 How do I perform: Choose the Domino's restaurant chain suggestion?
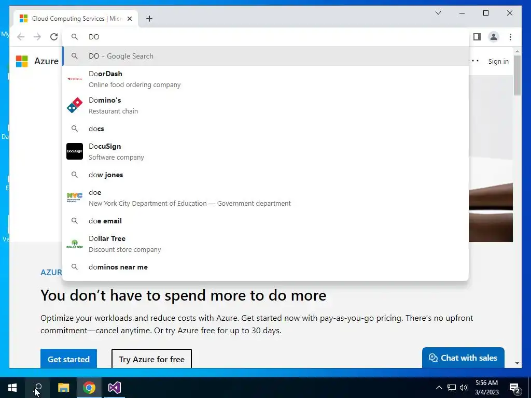click(265, 106)
